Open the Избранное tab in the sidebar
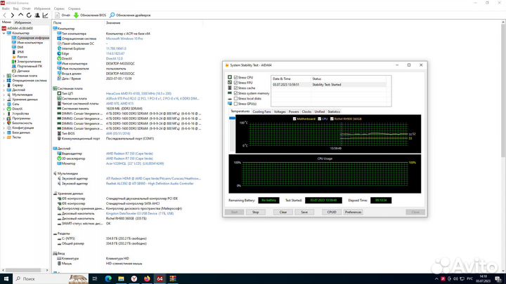Image resolution: width=506 pixels, height=284 pixels. 22,22
